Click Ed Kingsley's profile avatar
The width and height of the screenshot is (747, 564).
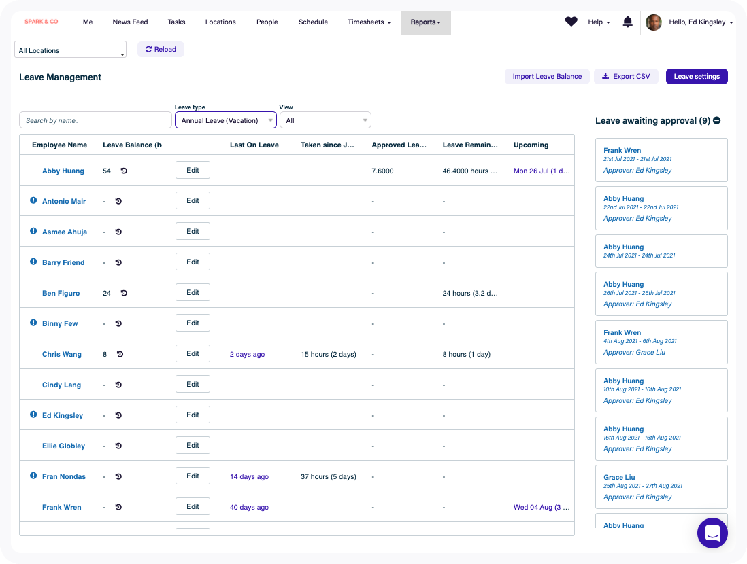(x=654, y=22)
